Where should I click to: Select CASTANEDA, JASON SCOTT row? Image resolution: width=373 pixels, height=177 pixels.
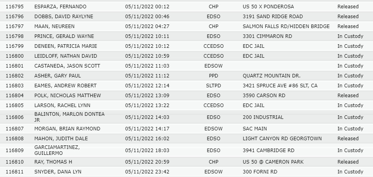pyautogui.click(x=186, y=66)
